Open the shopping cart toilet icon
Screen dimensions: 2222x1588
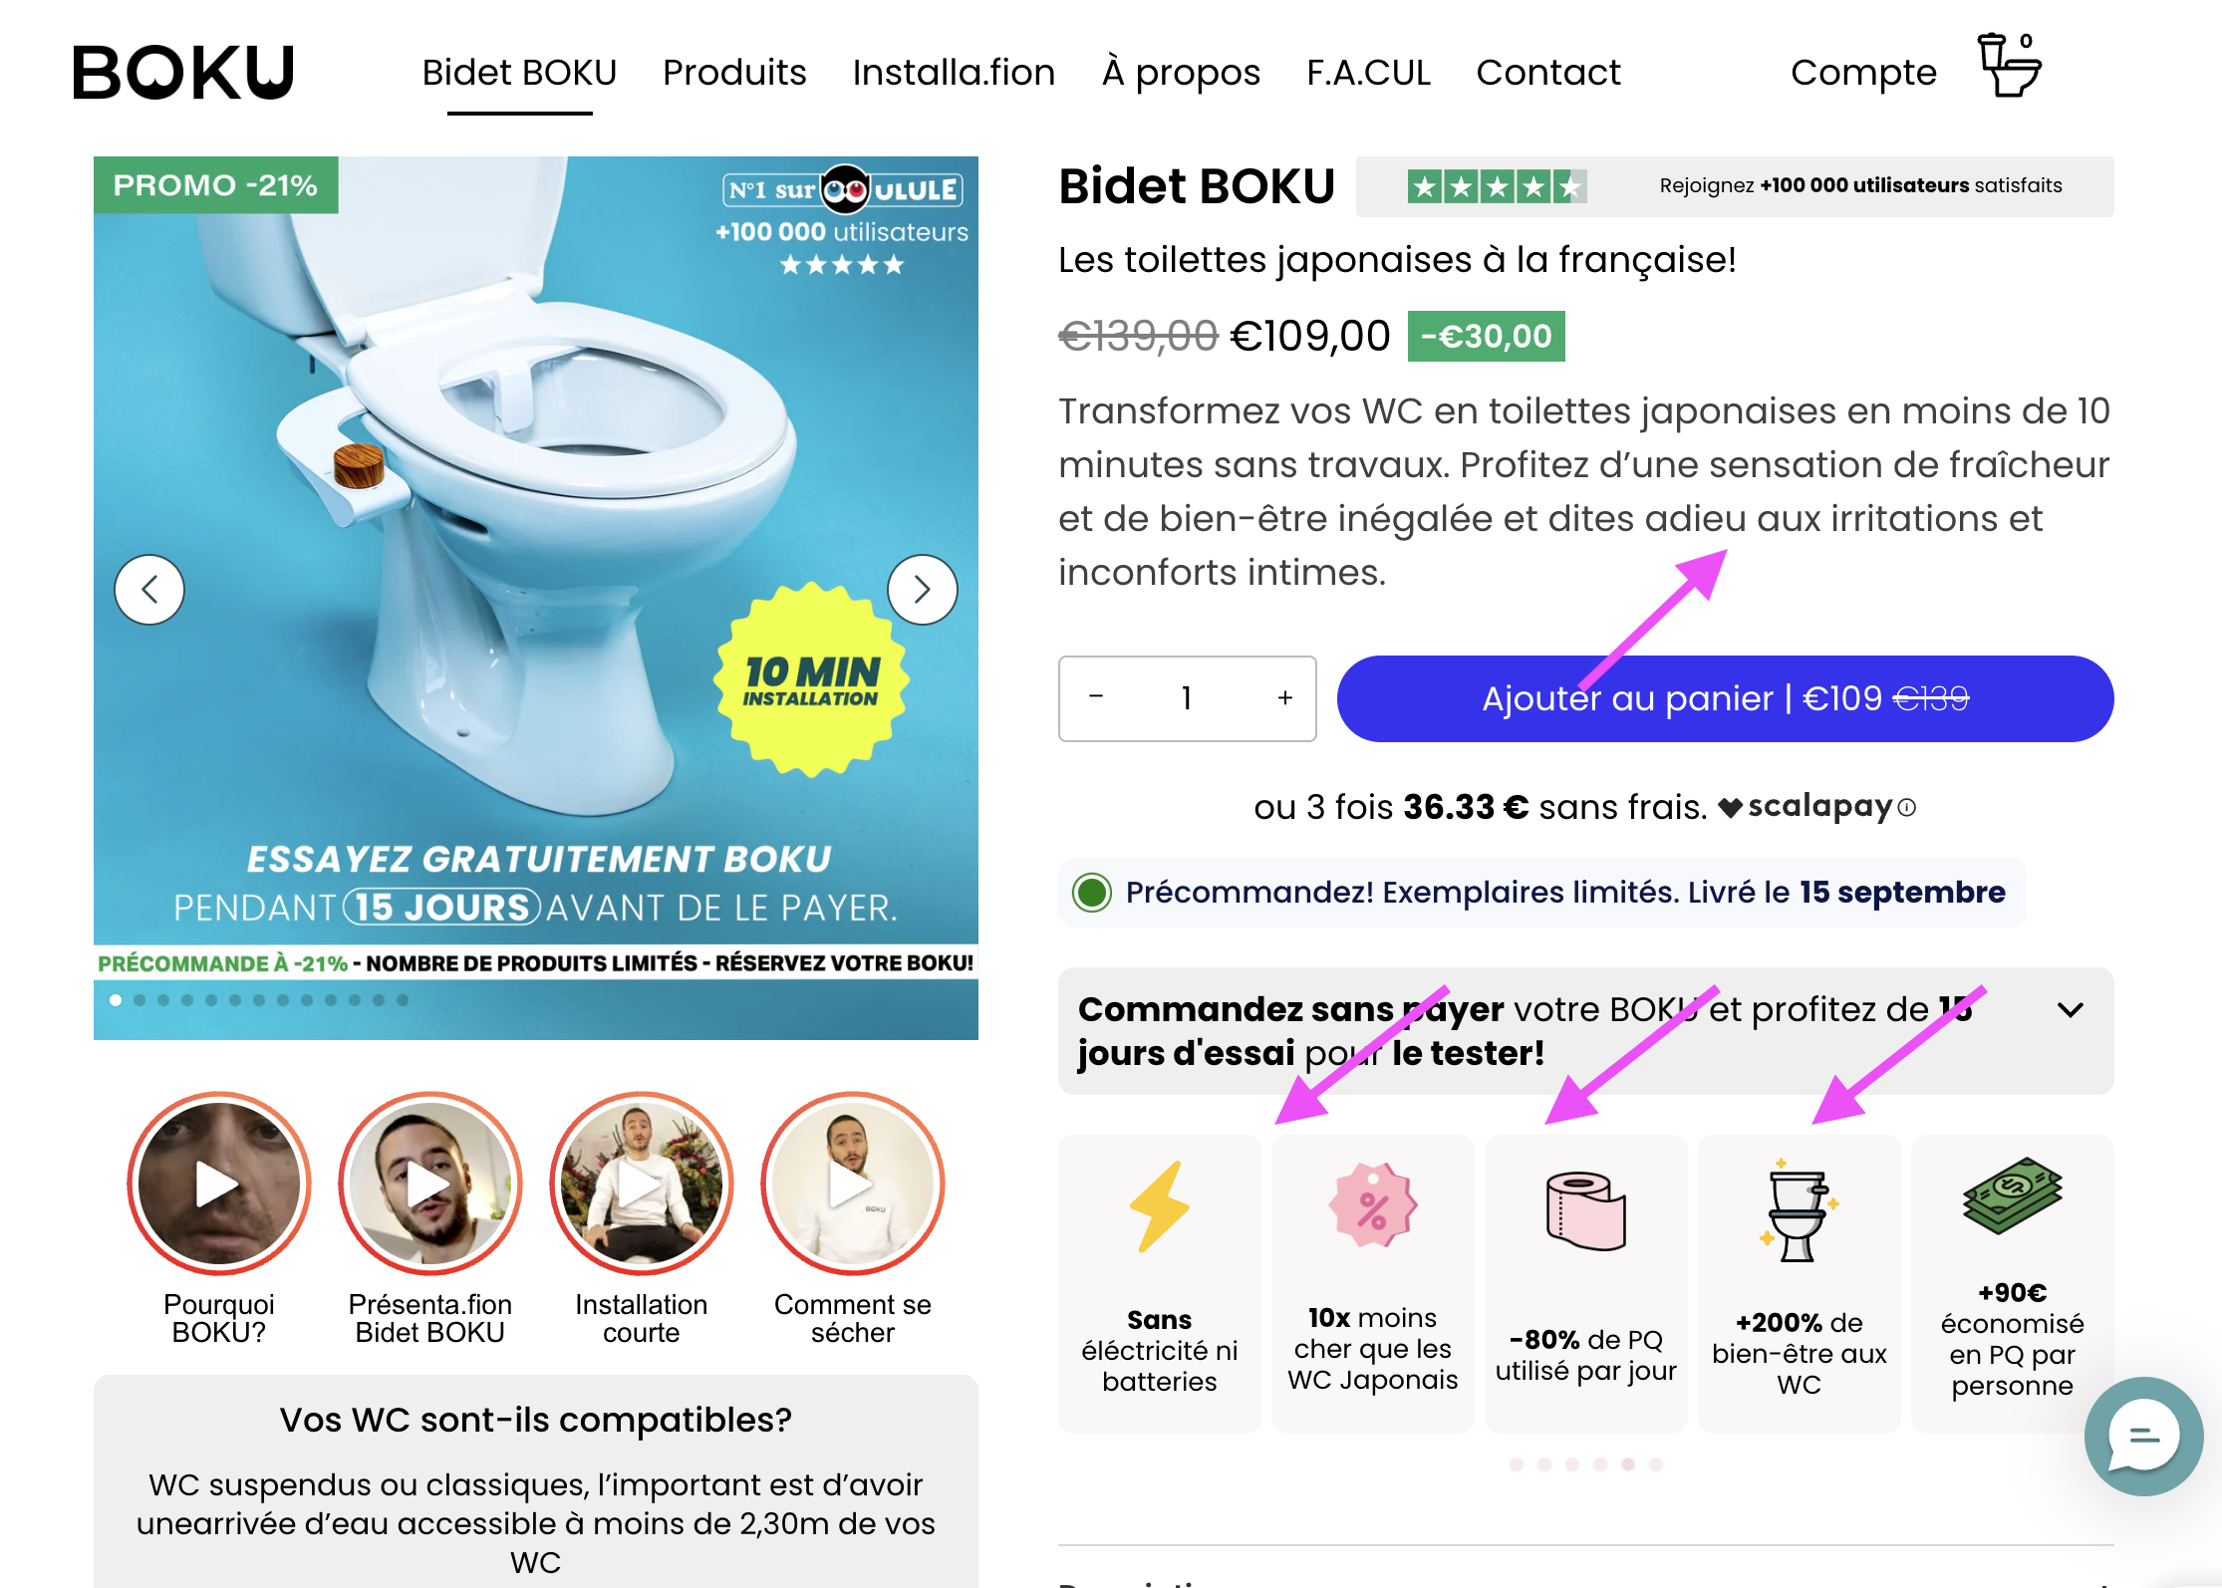click(x=2009, y=66)
